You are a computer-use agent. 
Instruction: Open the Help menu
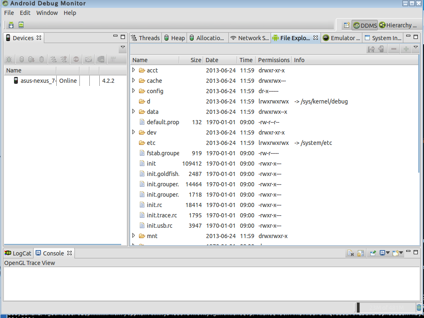point(70,13)
